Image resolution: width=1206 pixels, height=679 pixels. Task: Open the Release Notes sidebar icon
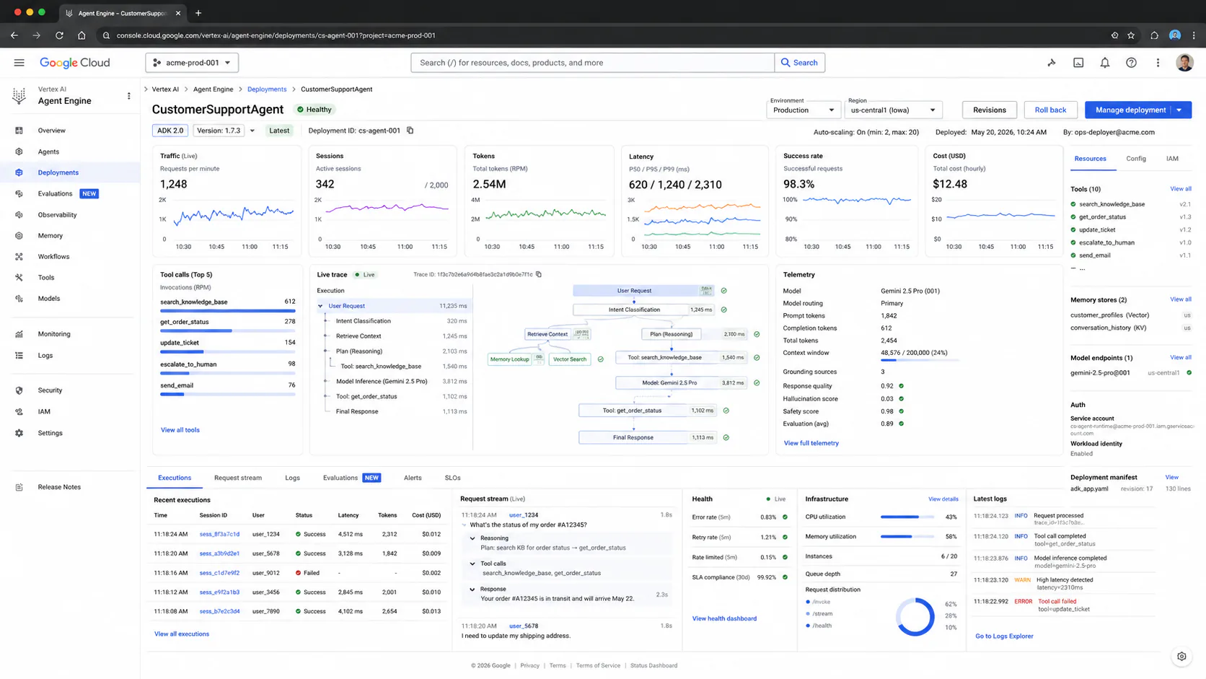19,487
